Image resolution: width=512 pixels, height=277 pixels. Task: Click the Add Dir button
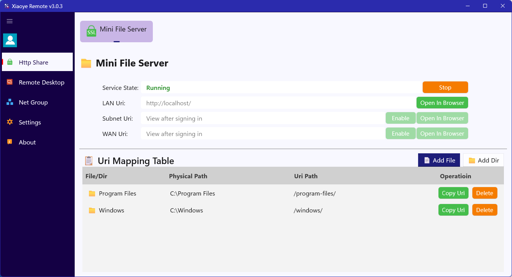pos(483,160)
